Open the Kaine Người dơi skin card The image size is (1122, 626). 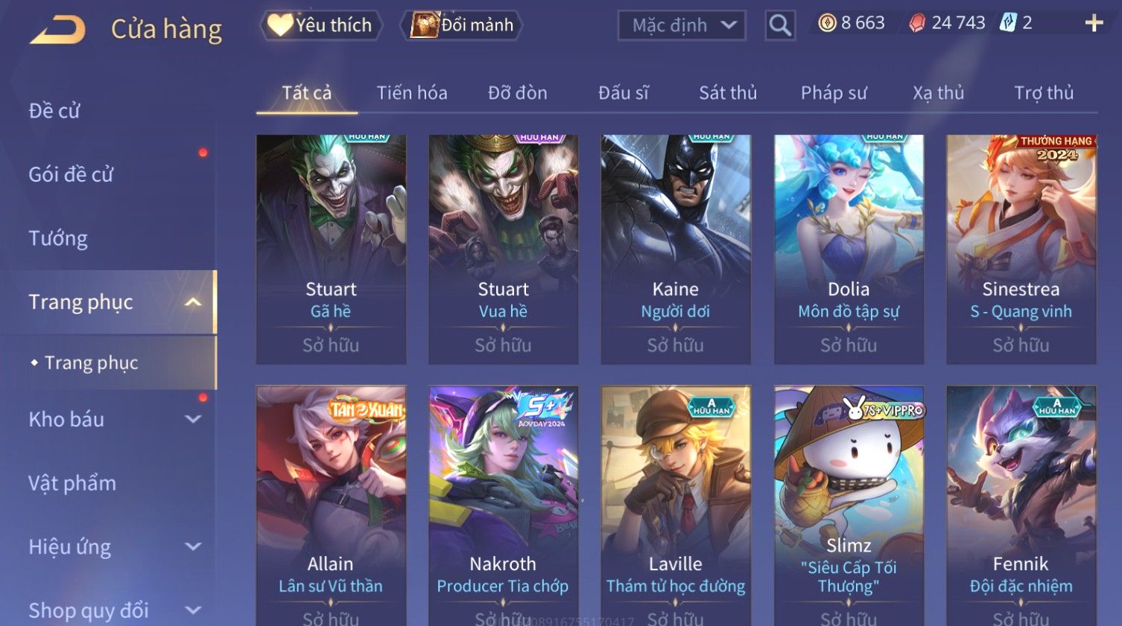click(x=676, y=249)
